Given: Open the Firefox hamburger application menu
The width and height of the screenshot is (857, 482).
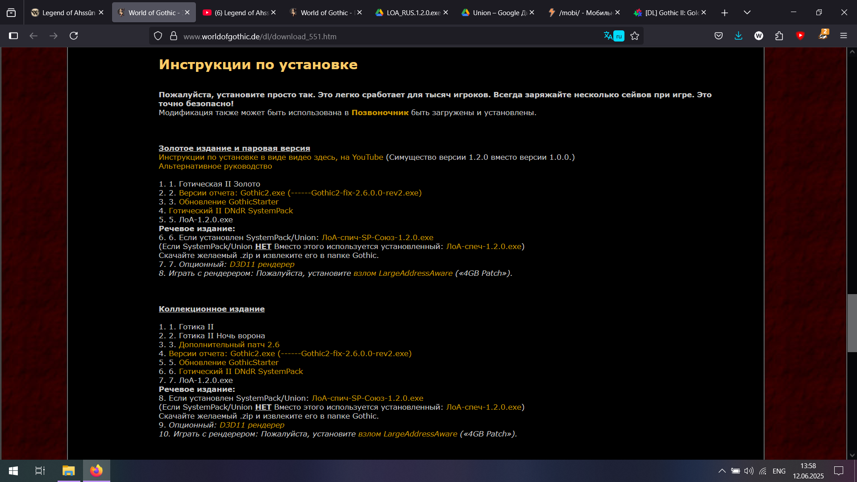Looking at the screenshot, I should (844, 36).
